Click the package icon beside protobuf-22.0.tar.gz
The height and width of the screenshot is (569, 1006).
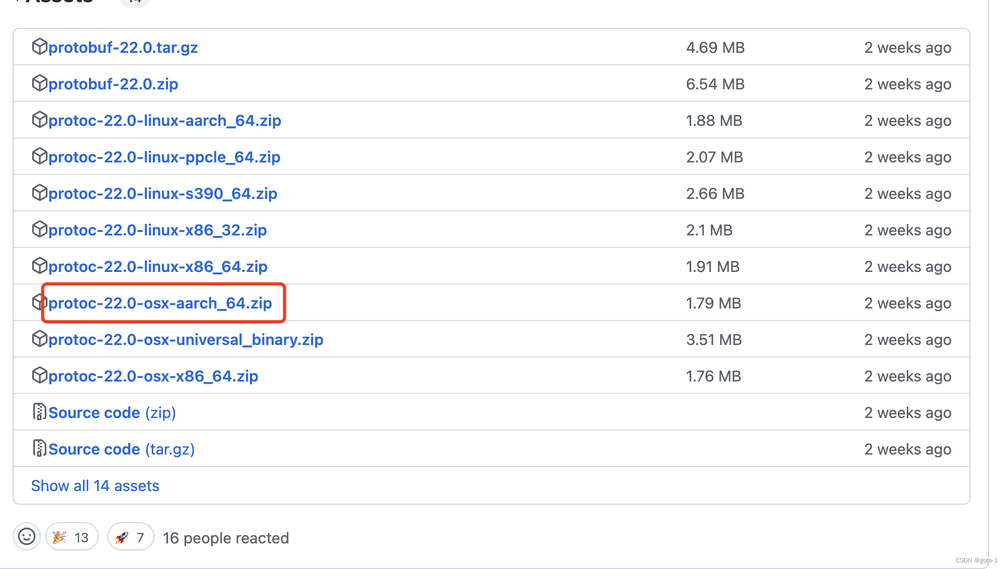40,46
